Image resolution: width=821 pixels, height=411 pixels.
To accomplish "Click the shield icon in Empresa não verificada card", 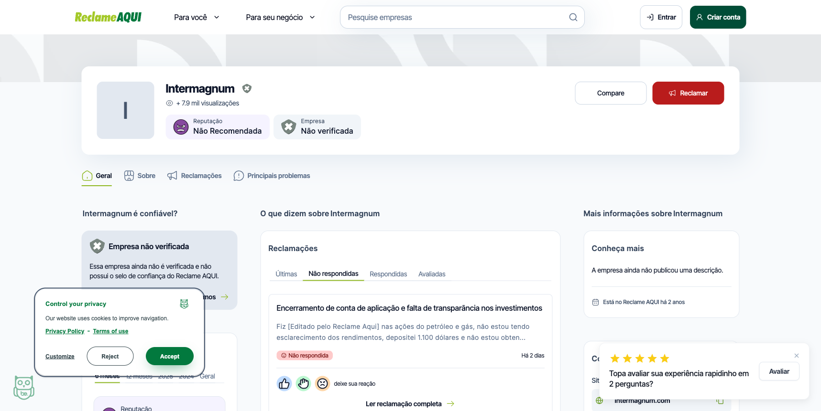I will point(97,246).
